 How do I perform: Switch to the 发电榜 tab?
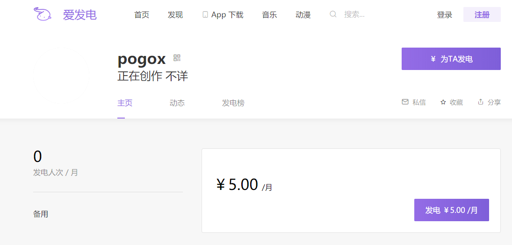coord(233,103)
